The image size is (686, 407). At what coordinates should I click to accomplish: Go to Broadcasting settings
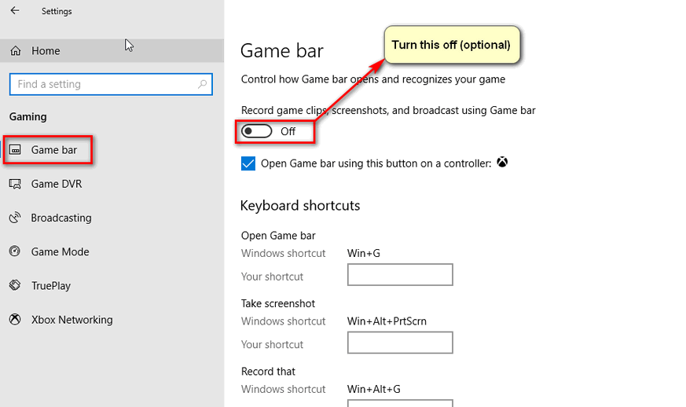[112, 218]
